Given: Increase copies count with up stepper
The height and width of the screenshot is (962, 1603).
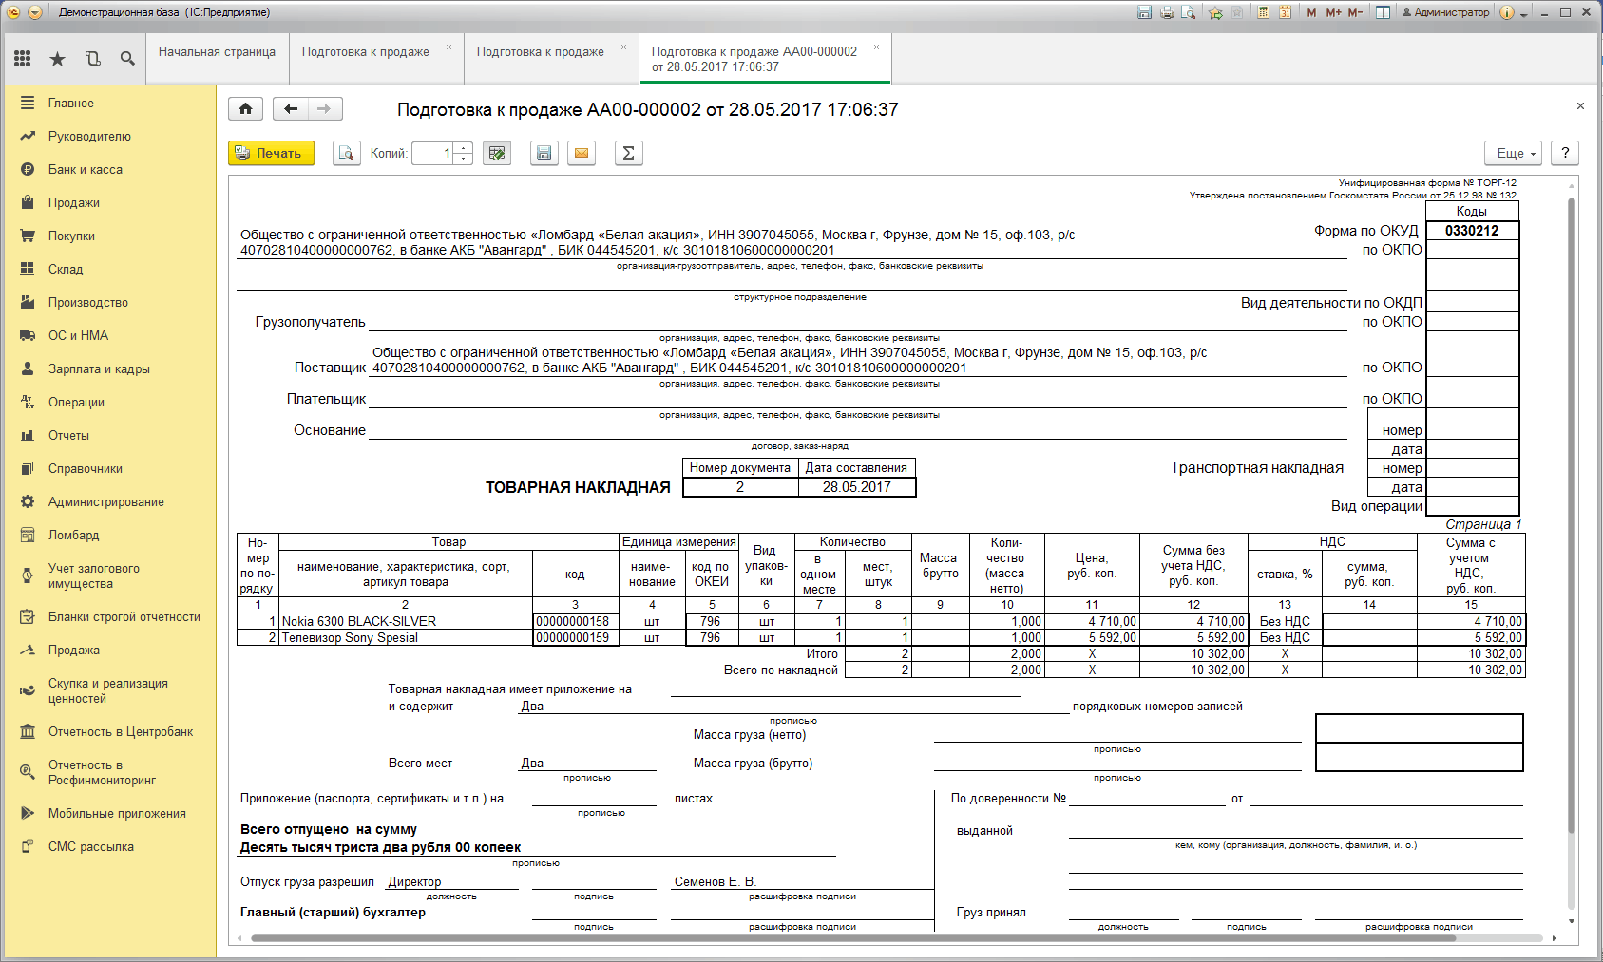Looking at the screenshot, I should coord(463,147).
